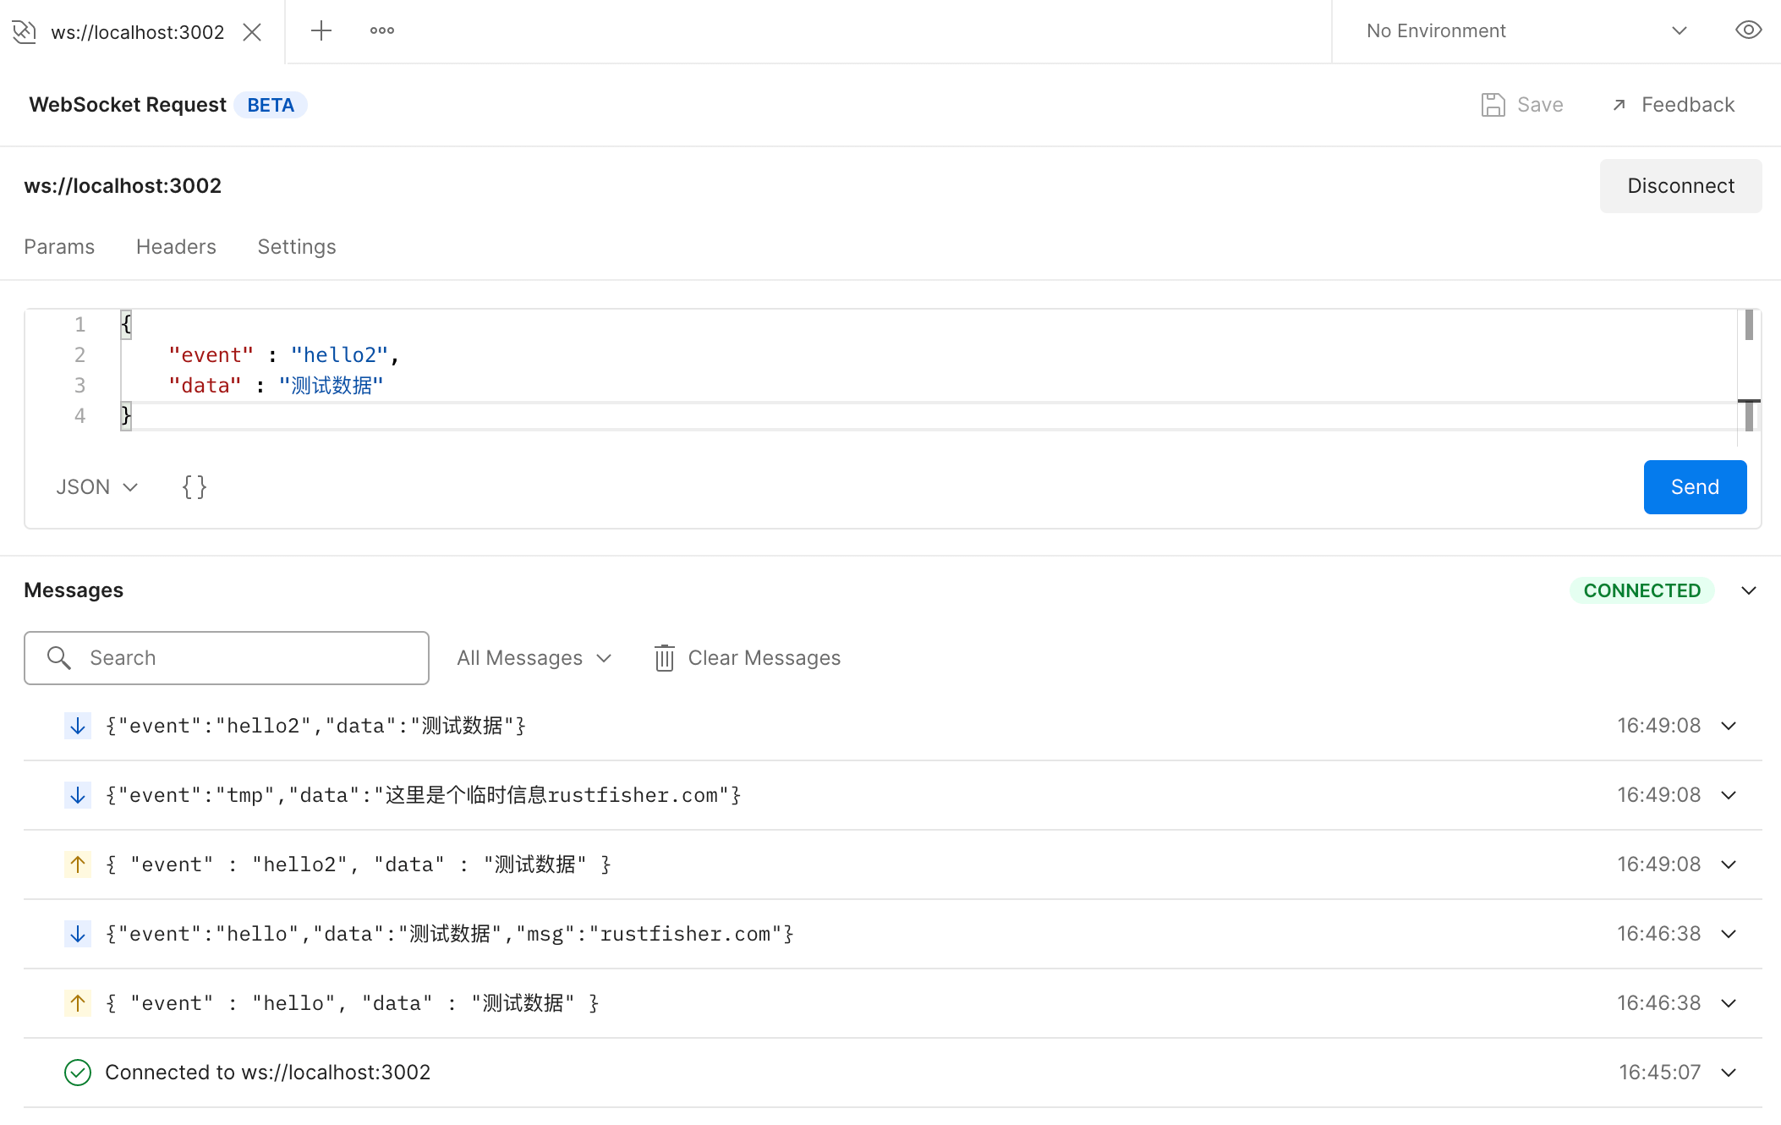This screenshot has height=1125, width=1781.
Task: Beautify the message with the braces icon
Action: coord(195,487)
